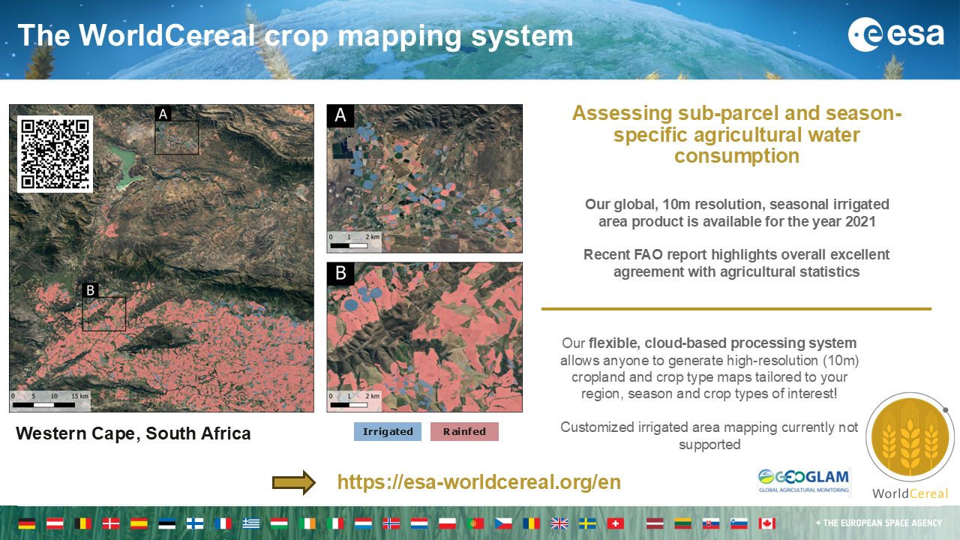Click the Swedish flag in the footer

pos(587,523)
